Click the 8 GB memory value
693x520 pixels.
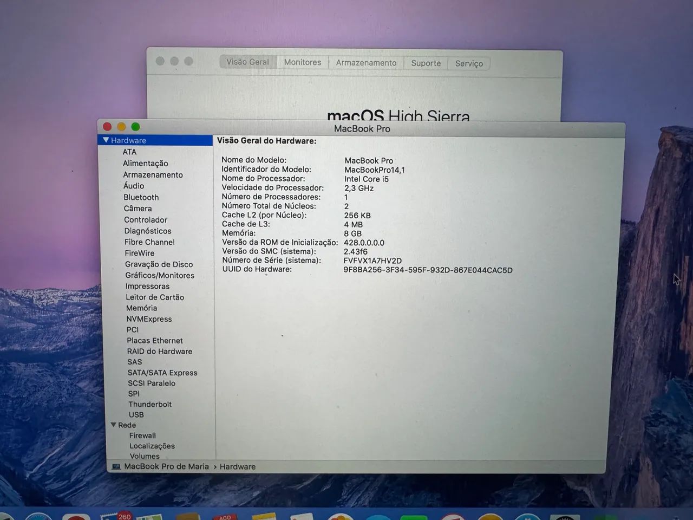point(352,234)
